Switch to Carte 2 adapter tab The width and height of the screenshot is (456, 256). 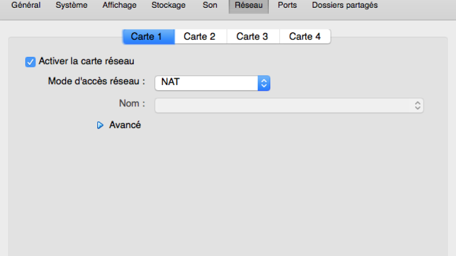[201, 36]
